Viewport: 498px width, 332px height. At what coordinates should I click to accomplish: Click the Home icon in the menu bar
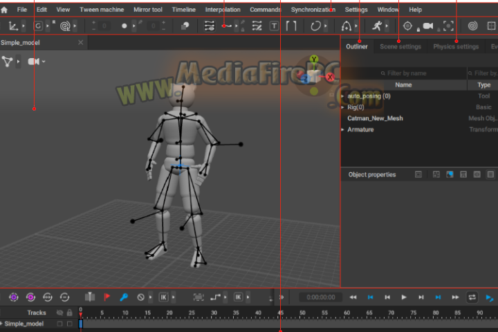4,10
